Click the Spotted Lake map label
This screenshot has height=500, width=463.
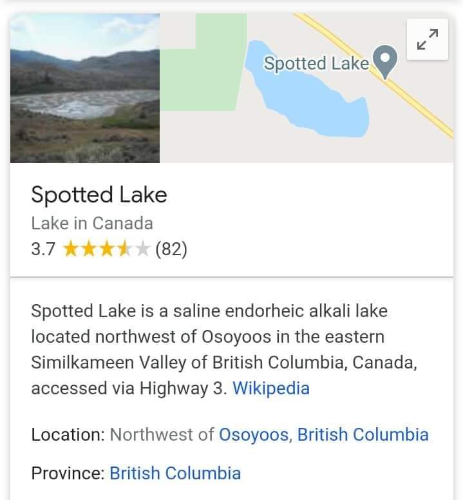coord(316,63)
